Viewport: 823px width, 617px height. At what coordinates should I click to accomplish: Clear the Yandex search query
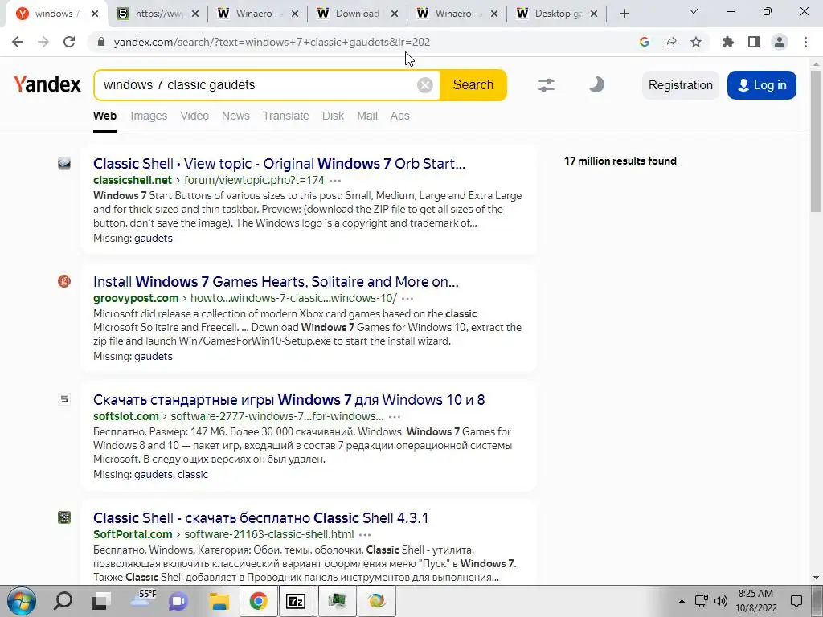coord(424,85)
